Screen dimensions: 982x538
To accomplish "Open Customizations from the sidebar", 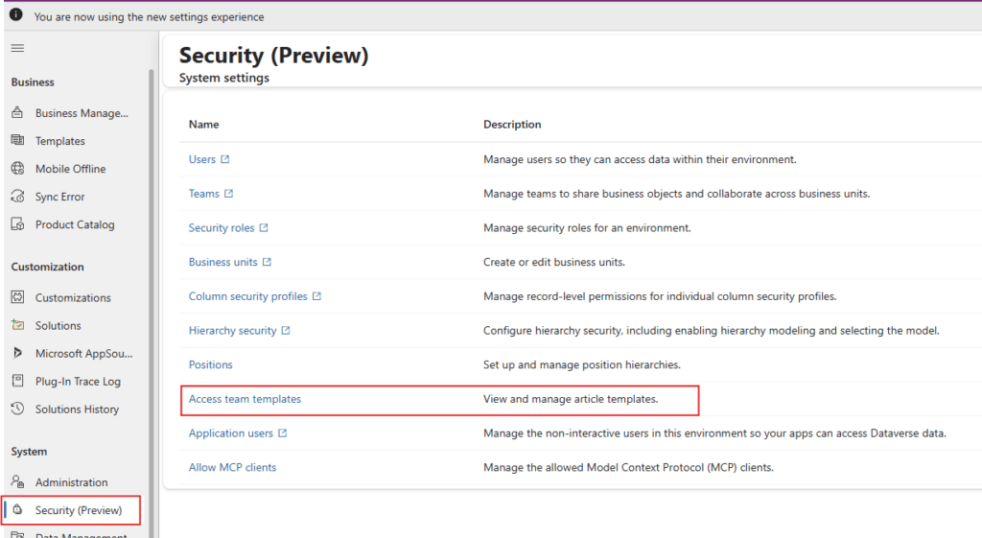I will (73, 298).
